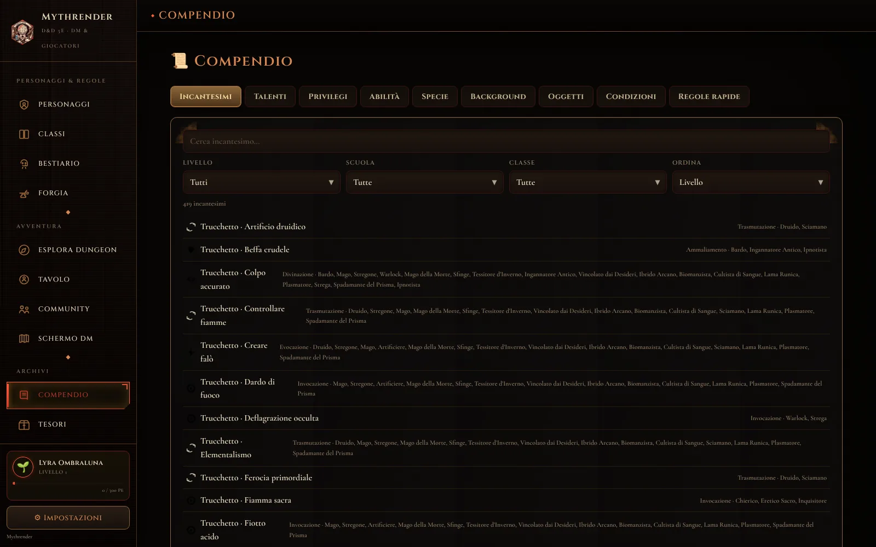This screenshot has width=876, height=547.
Task: Open Trucchetto Dardo di fuoco spell
Action: [x=506, y=388]
